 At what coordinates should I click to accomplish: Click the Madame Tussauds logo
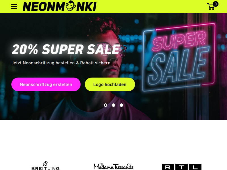coord(113,166)
